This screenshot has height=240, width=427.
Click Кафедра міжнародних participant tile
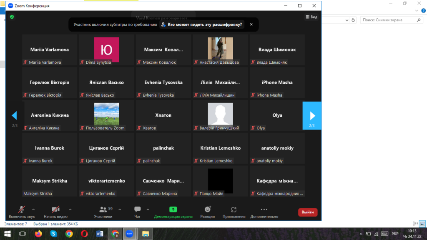(x=277, y=181)
